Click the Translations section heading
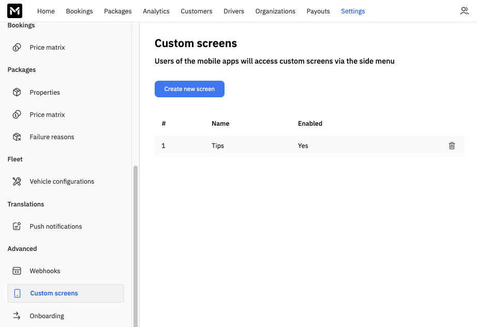This screenshot has width=477, height=327. pos(26,204)
